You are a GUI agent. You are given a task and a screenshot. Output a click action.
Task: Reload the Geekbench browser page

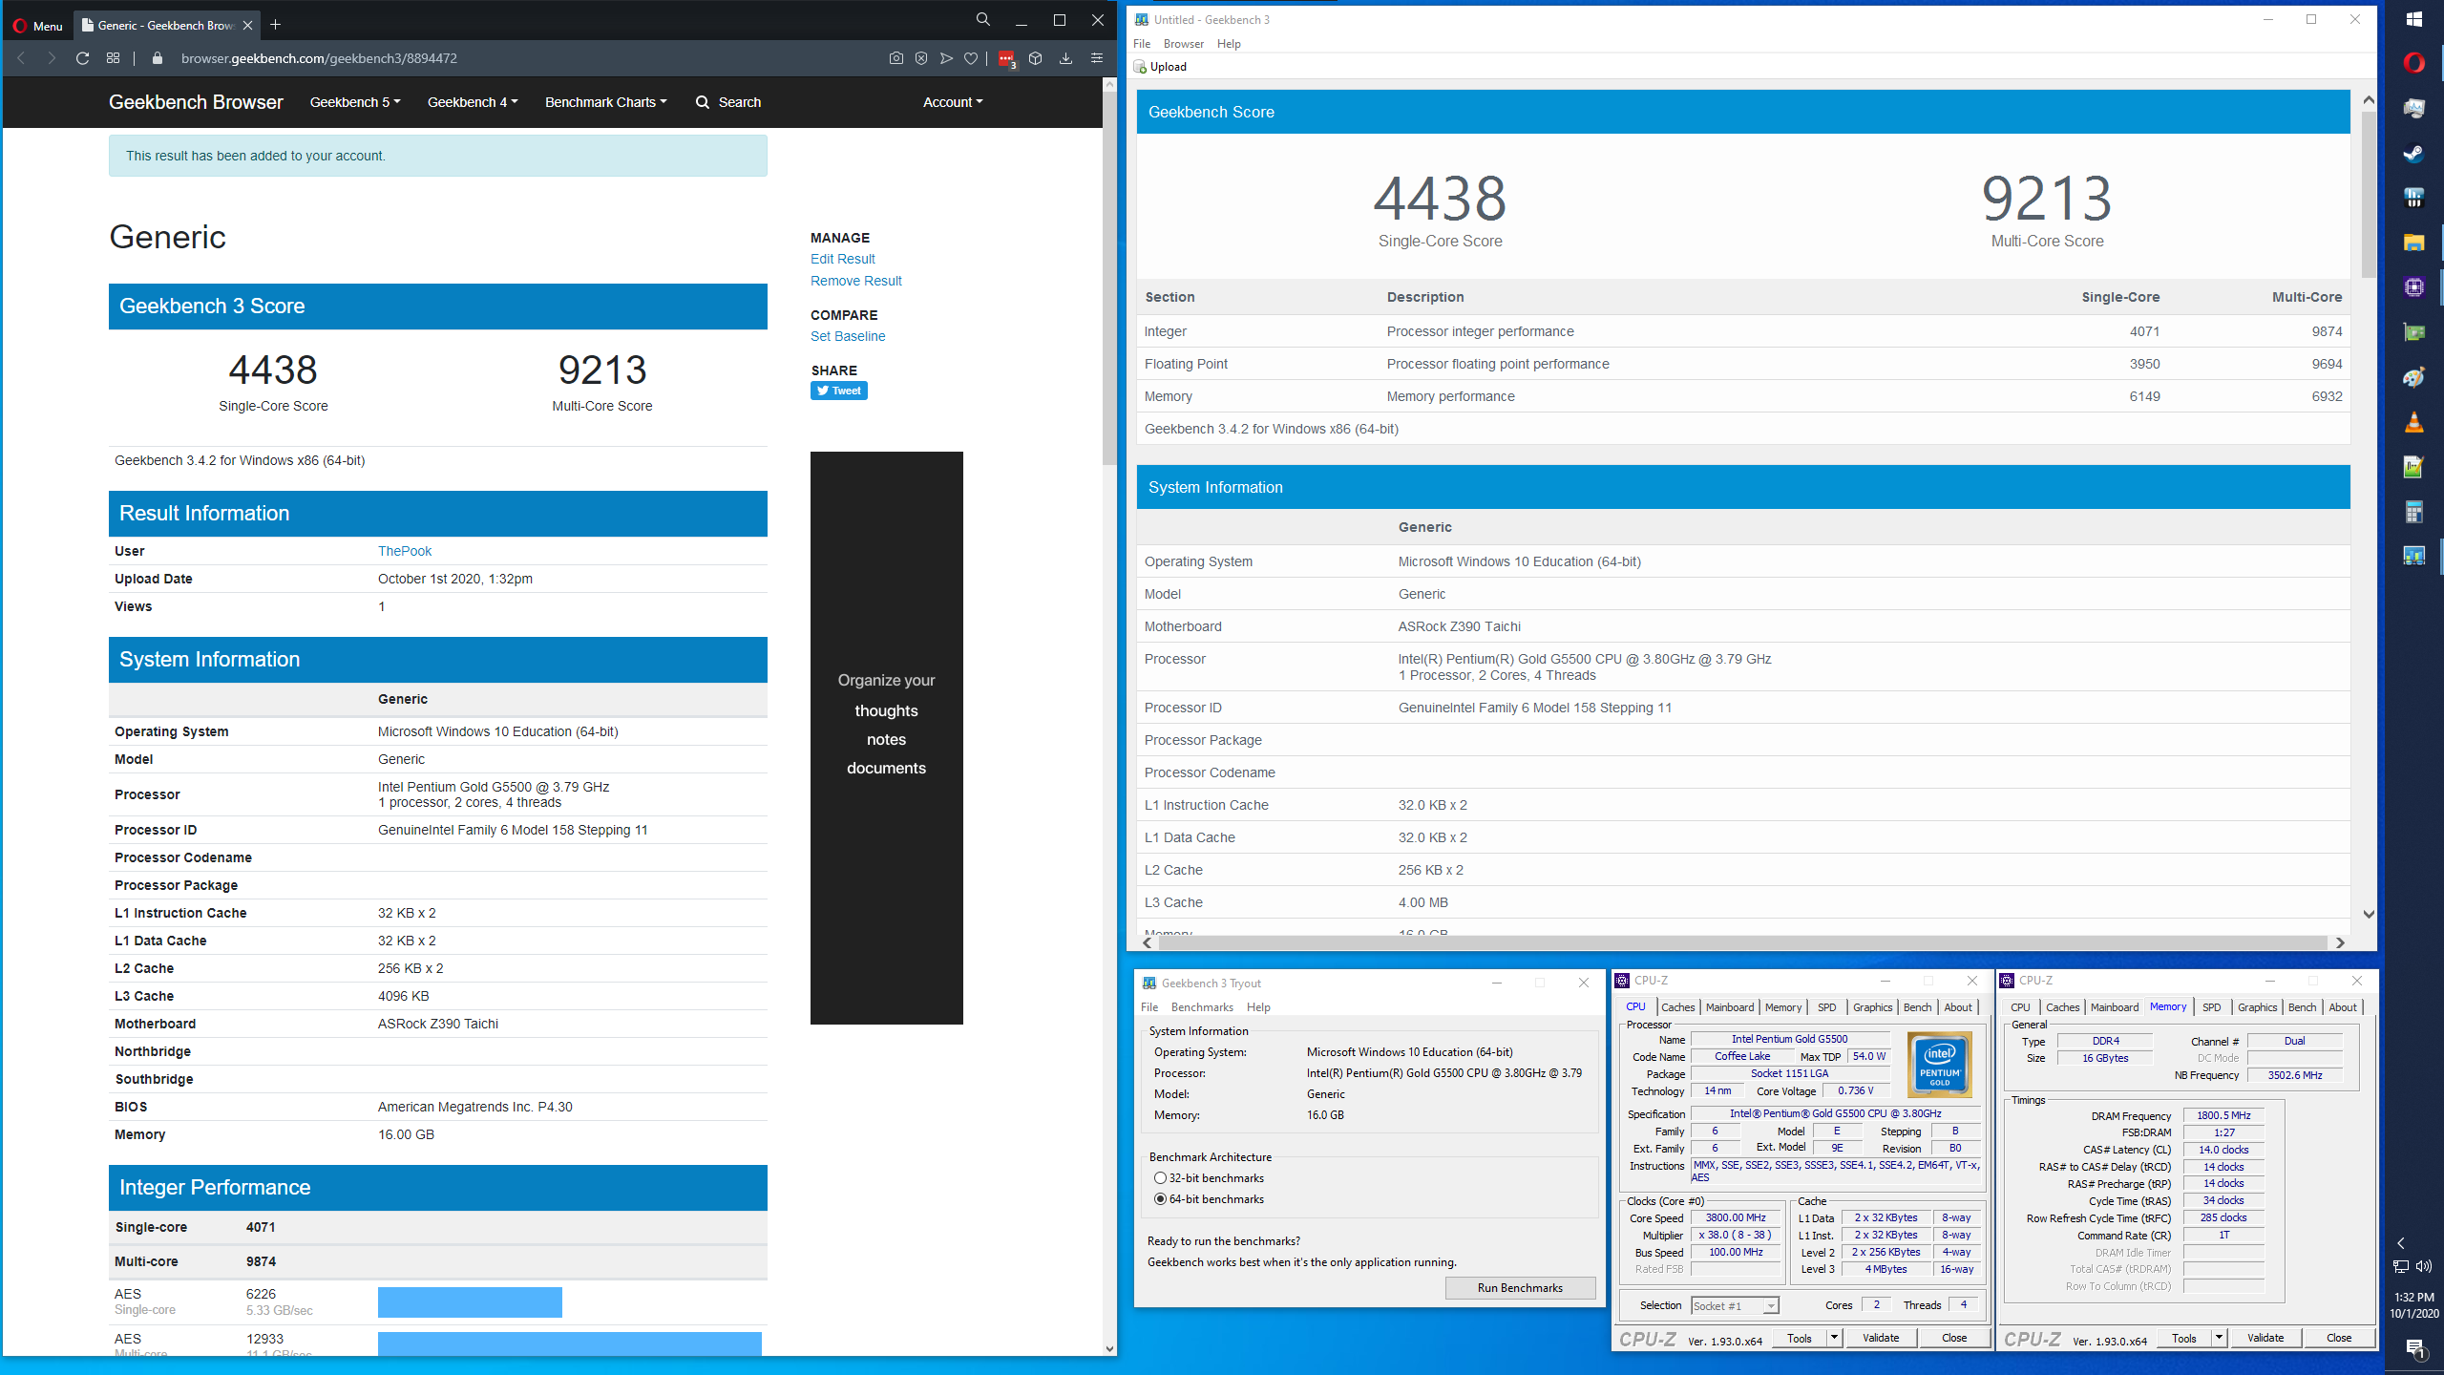82,58
